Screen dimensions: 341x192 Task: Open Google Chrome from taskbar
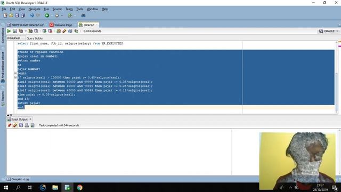tap(79, 187)
